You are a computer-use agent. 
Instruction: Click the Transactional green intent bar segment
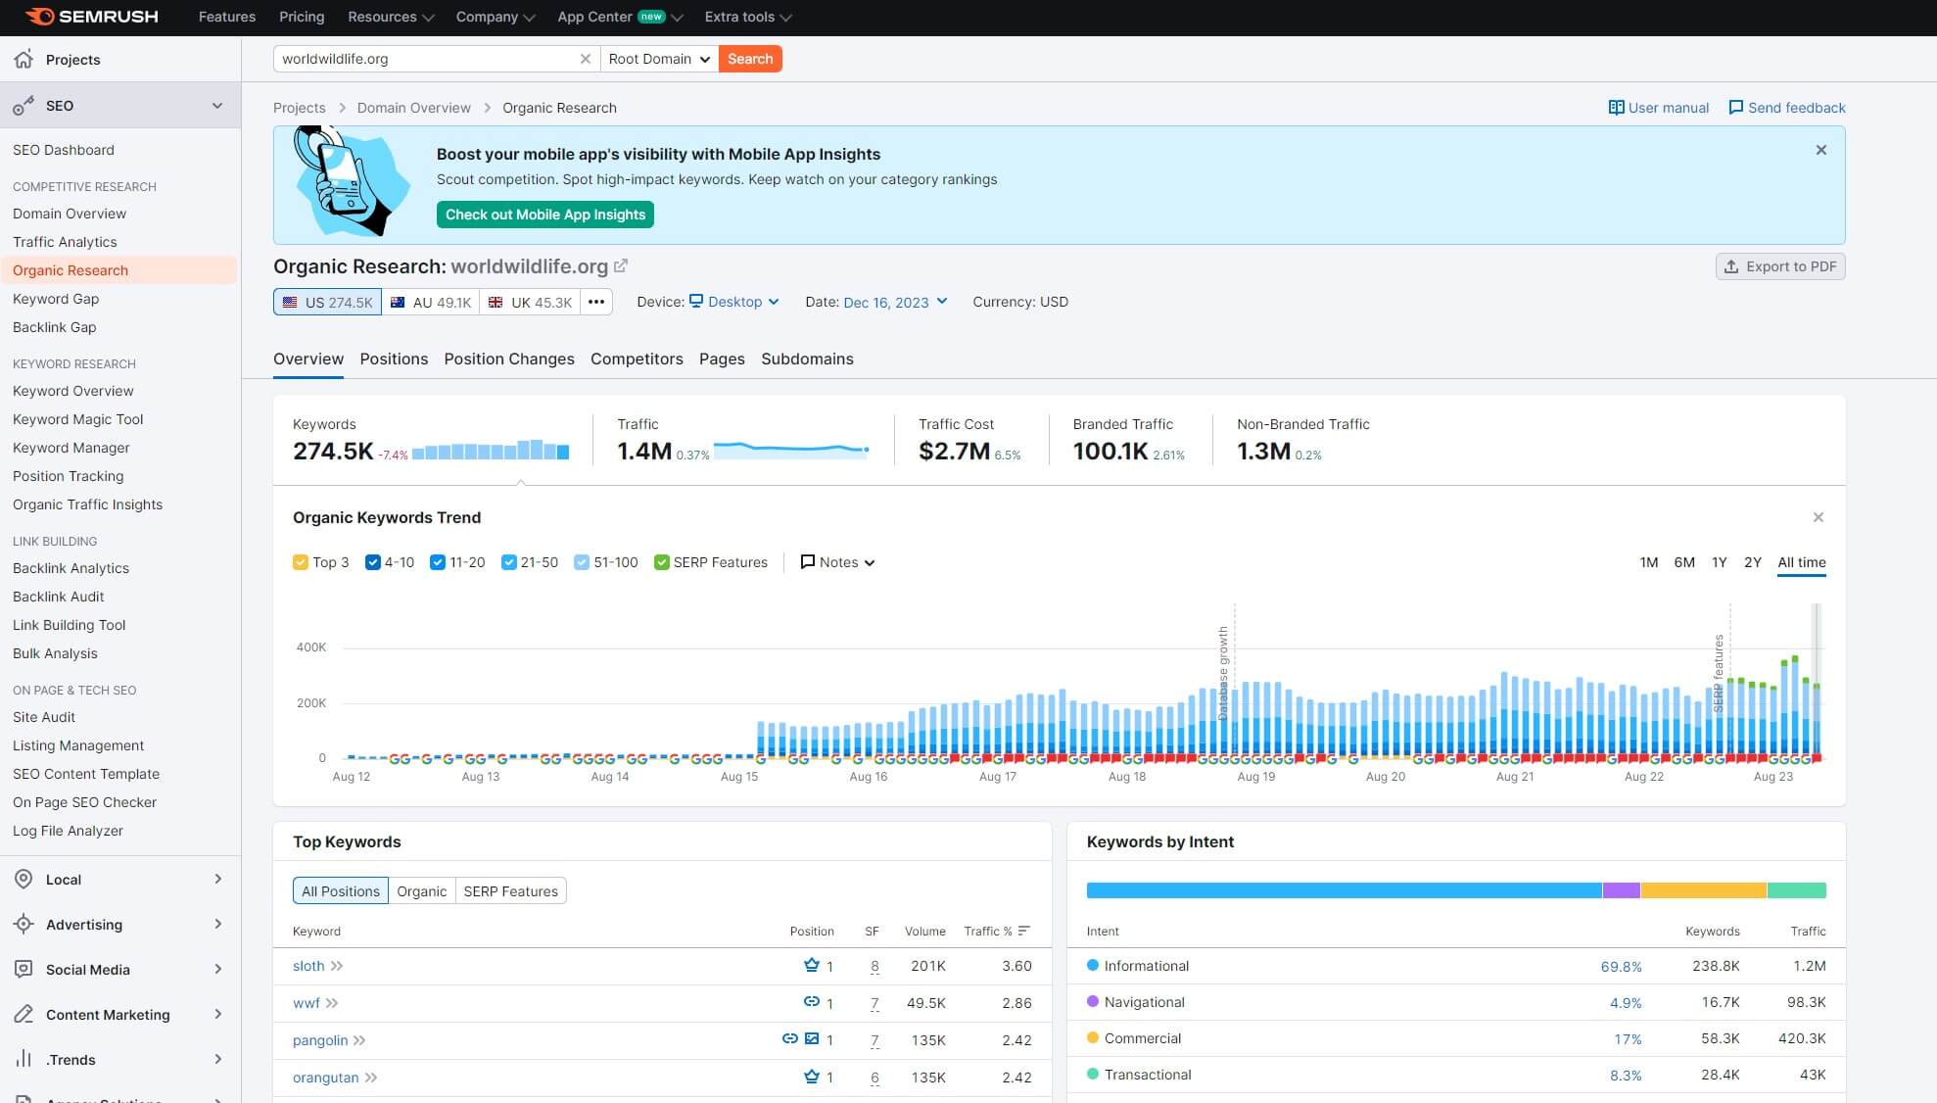1797,890
